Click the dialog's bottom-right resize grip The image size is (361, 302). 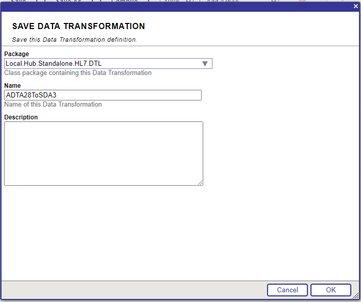click(356, 297)
